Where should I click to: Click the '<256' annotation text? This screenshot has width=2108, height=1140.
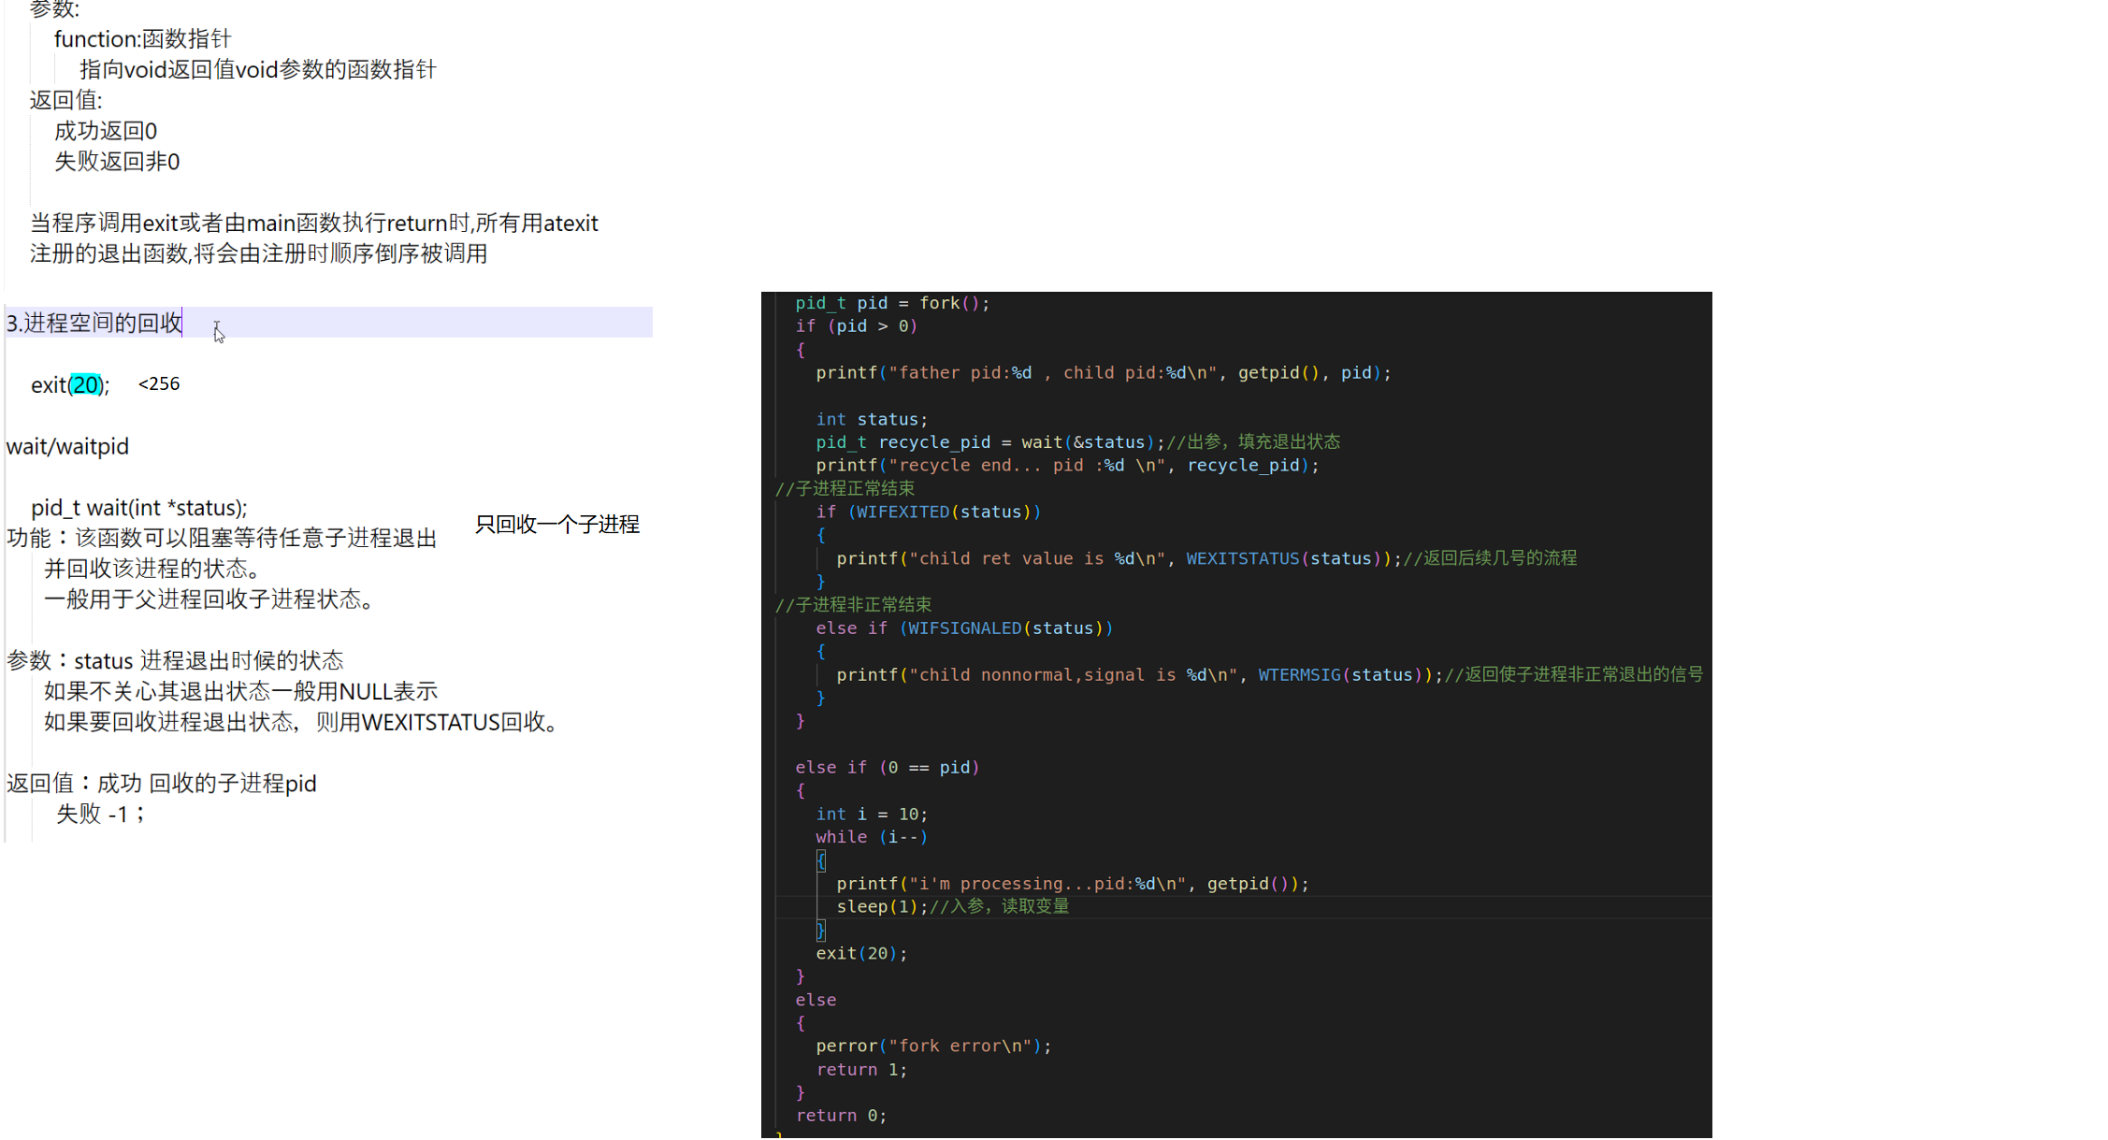(159, 383)
